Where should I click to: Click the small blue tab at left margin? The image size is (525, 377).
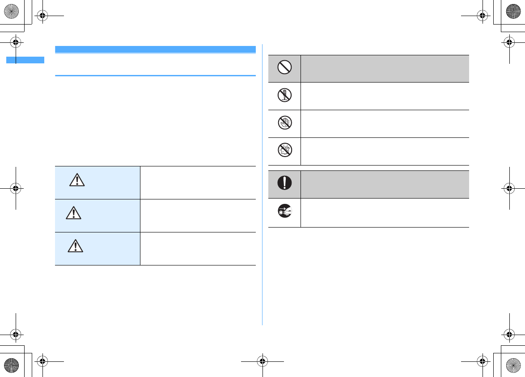tap(25, 60)
